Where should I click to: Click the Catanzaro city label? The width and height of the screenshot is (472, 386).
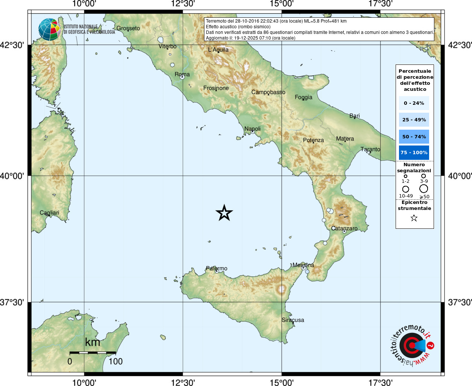click(x=344, y=228)
